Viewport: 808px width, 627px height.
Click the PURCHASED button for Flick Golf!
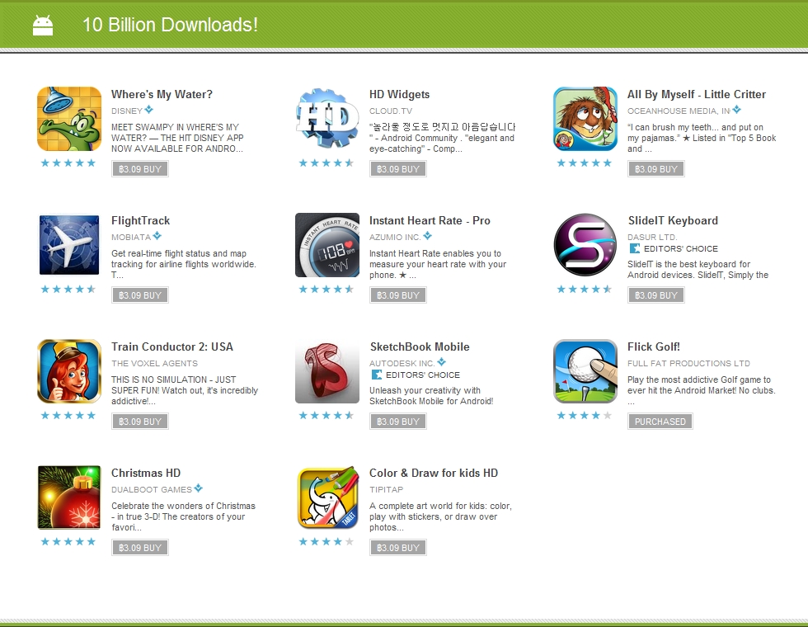(x=660, y=422)
